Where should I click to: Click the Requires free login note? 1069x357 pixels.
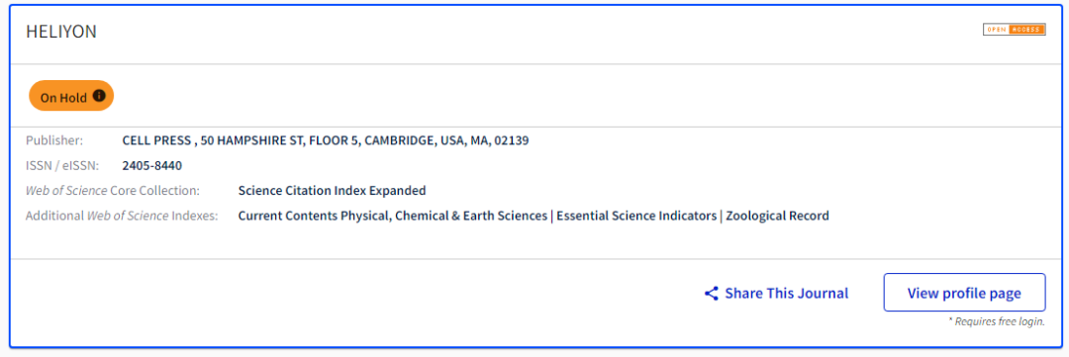tap(997, 321)
